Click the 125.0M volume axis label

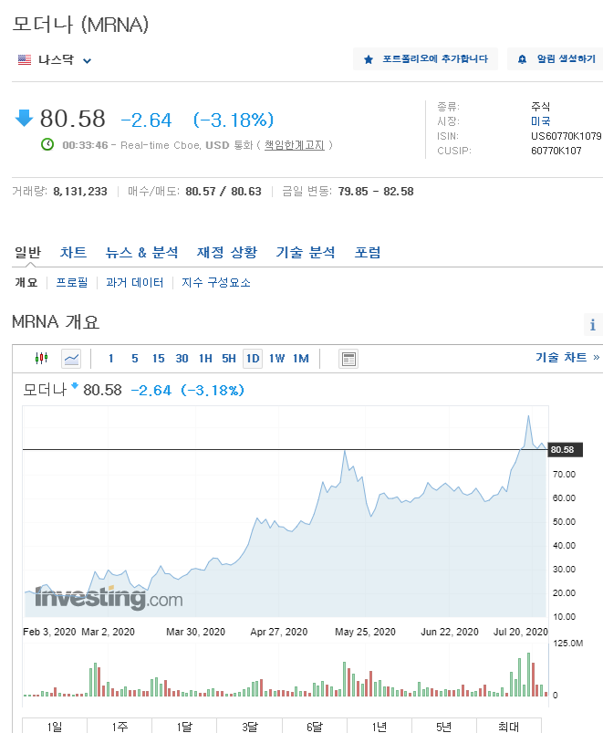click(568, 644)
